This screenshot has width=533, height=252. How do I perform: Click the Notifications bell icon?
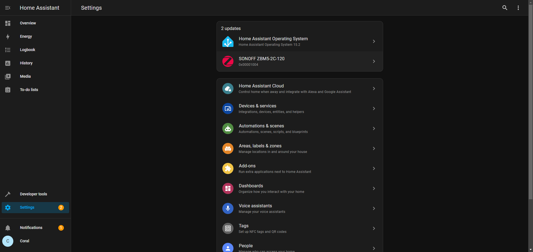[8, 228]
